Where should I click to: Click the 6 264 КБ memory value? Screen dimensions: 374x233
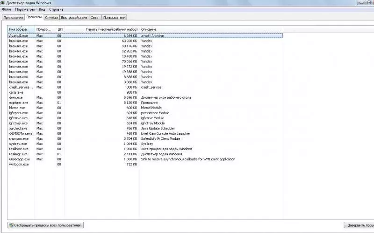(130, 36)
